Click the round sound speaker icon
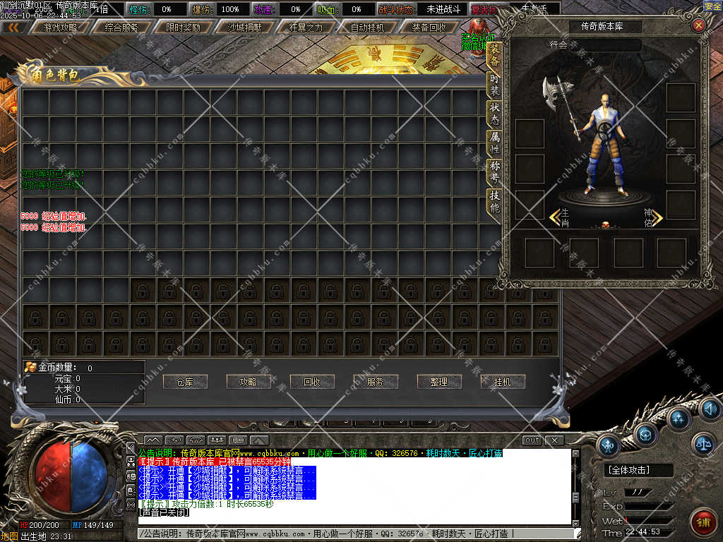The width and height of the screenshot is (723, 542). 709,408
